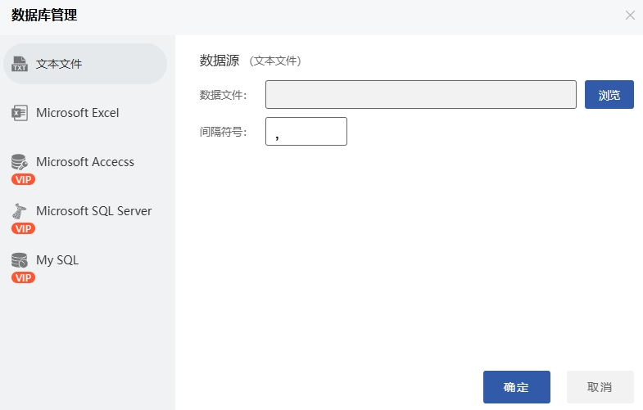Click the 数据文件 path input field
This screenshot has height=410, width=643.
pos(421,95)
